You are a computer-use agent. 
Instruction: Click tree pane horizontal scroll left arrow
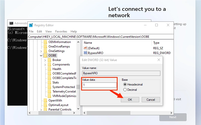click(30, 113)
